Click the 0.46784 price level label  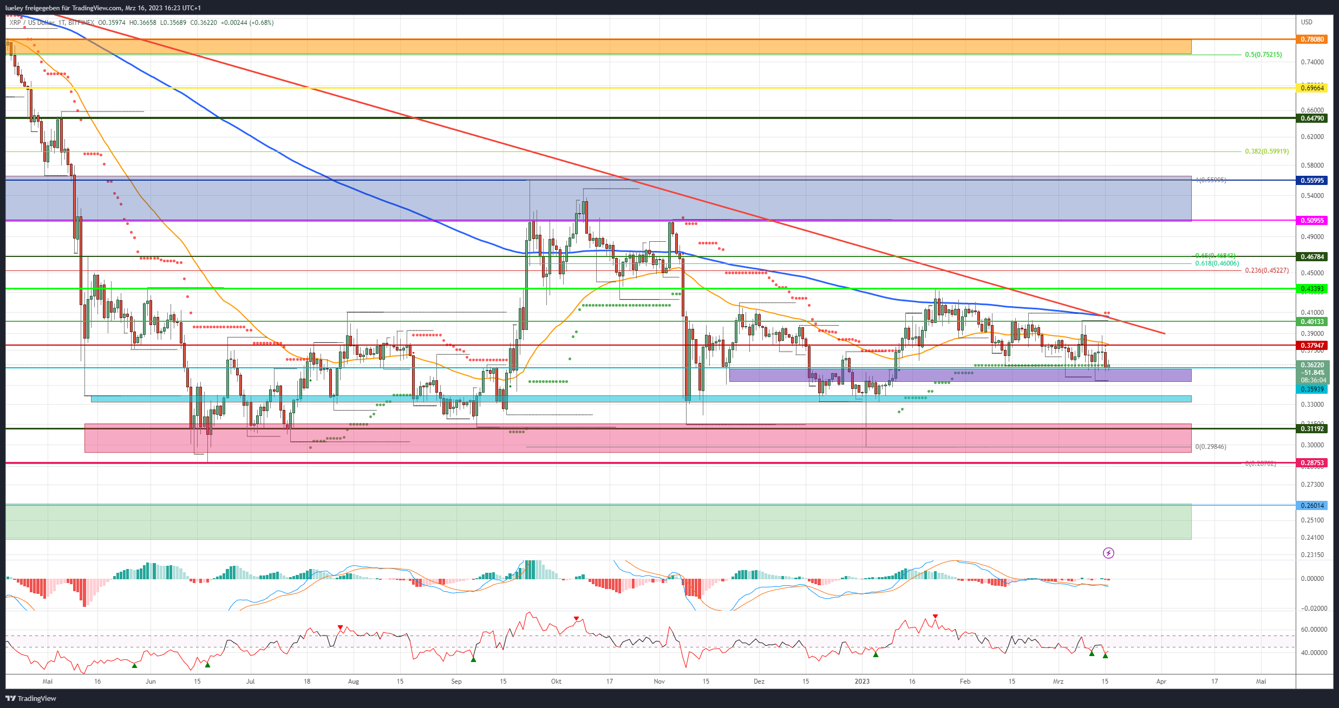1312,256
